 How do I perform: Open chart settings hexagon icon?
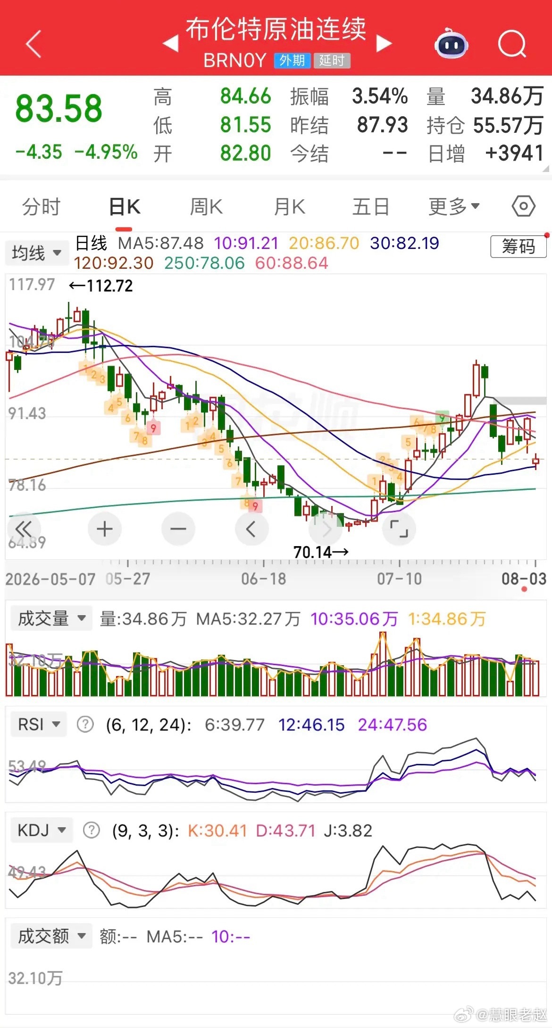(x=523, y=206)
